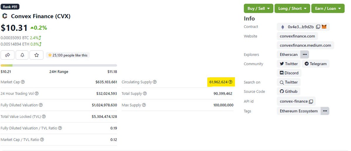Click the convex-finance API id text
Viewport: 351px width, 151px height.
point(294,102)
